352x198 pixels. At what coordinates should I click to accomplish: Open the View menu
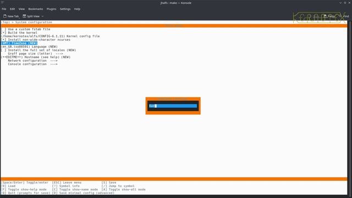click(21, 9)
